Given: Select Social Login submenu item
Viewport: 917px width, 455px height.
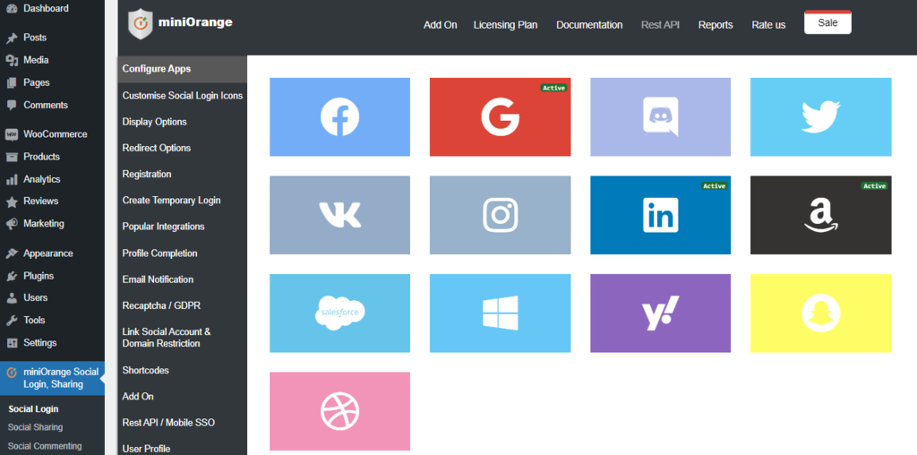Looking at the screenshot, I should point(33,408).
